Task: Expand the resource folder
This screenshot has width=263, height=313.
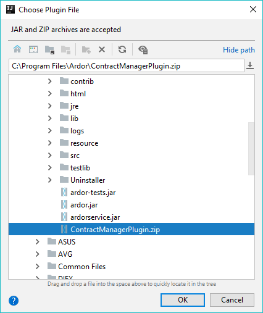Action: [49, 143]
